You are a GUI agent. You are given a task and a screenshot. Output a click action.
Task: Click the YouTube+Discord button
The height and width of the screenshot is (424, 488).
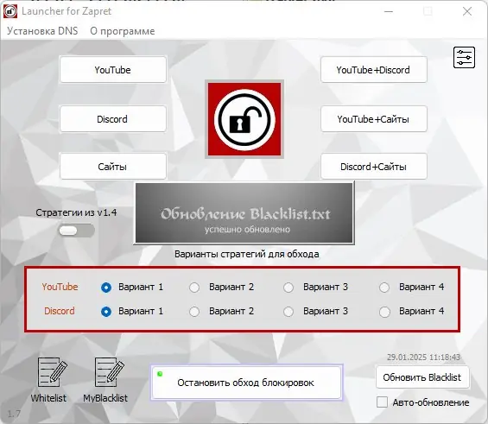tap(373, 70)
